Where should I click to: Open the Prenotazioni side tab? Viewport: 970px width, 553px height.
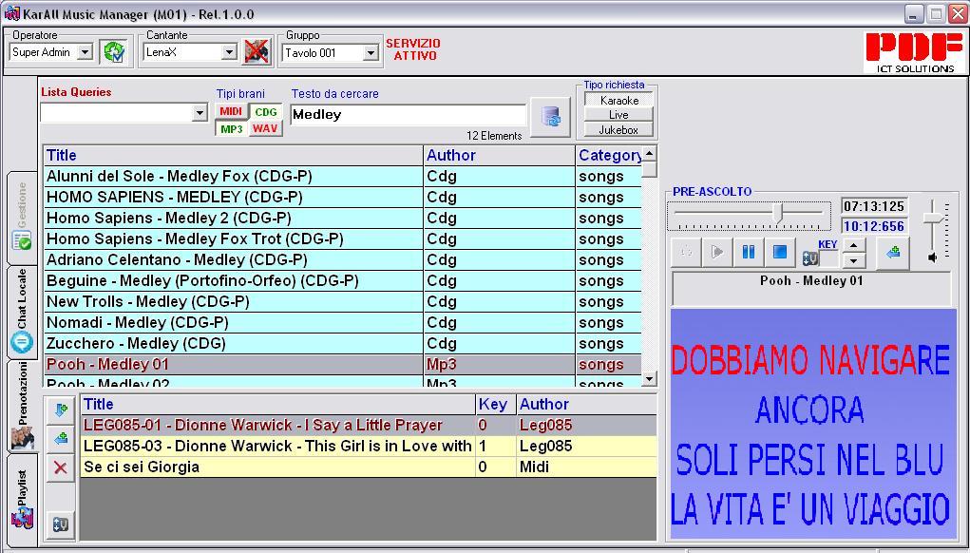click(x=22, y=405)
